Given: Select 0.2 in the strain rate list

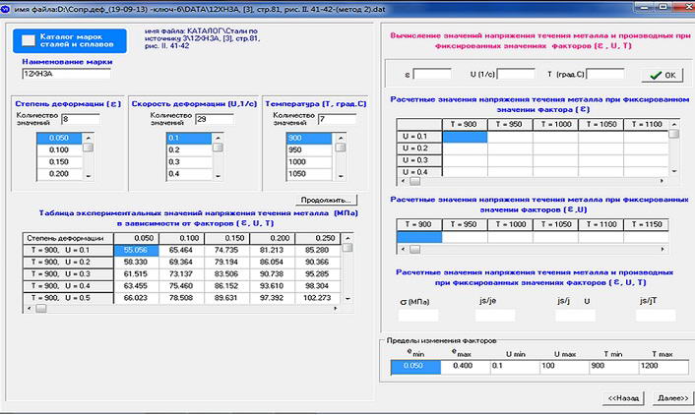Looking at the screenshot, I should tap(189, 150).
